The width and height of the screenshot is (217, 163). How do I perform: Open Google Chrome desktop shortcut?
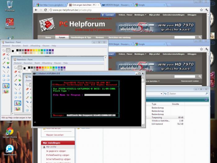point(10,133)
